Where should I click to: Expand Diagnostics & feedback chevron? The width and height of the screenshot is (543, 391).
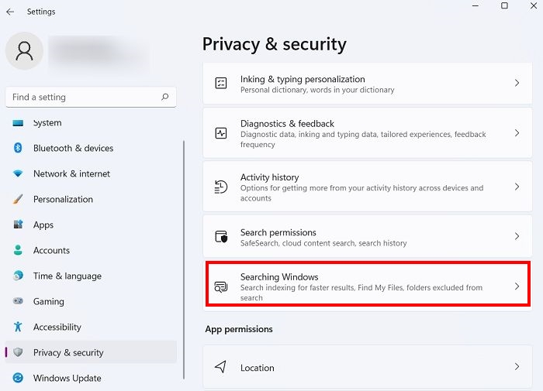click(x=517, y=133)
